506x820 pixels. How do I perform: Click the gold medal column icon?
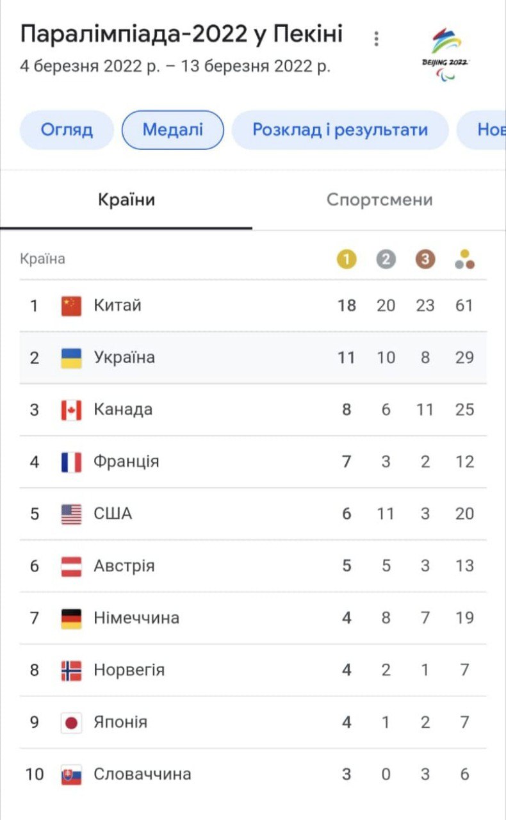pyautogui.click(x=347, y=259)
